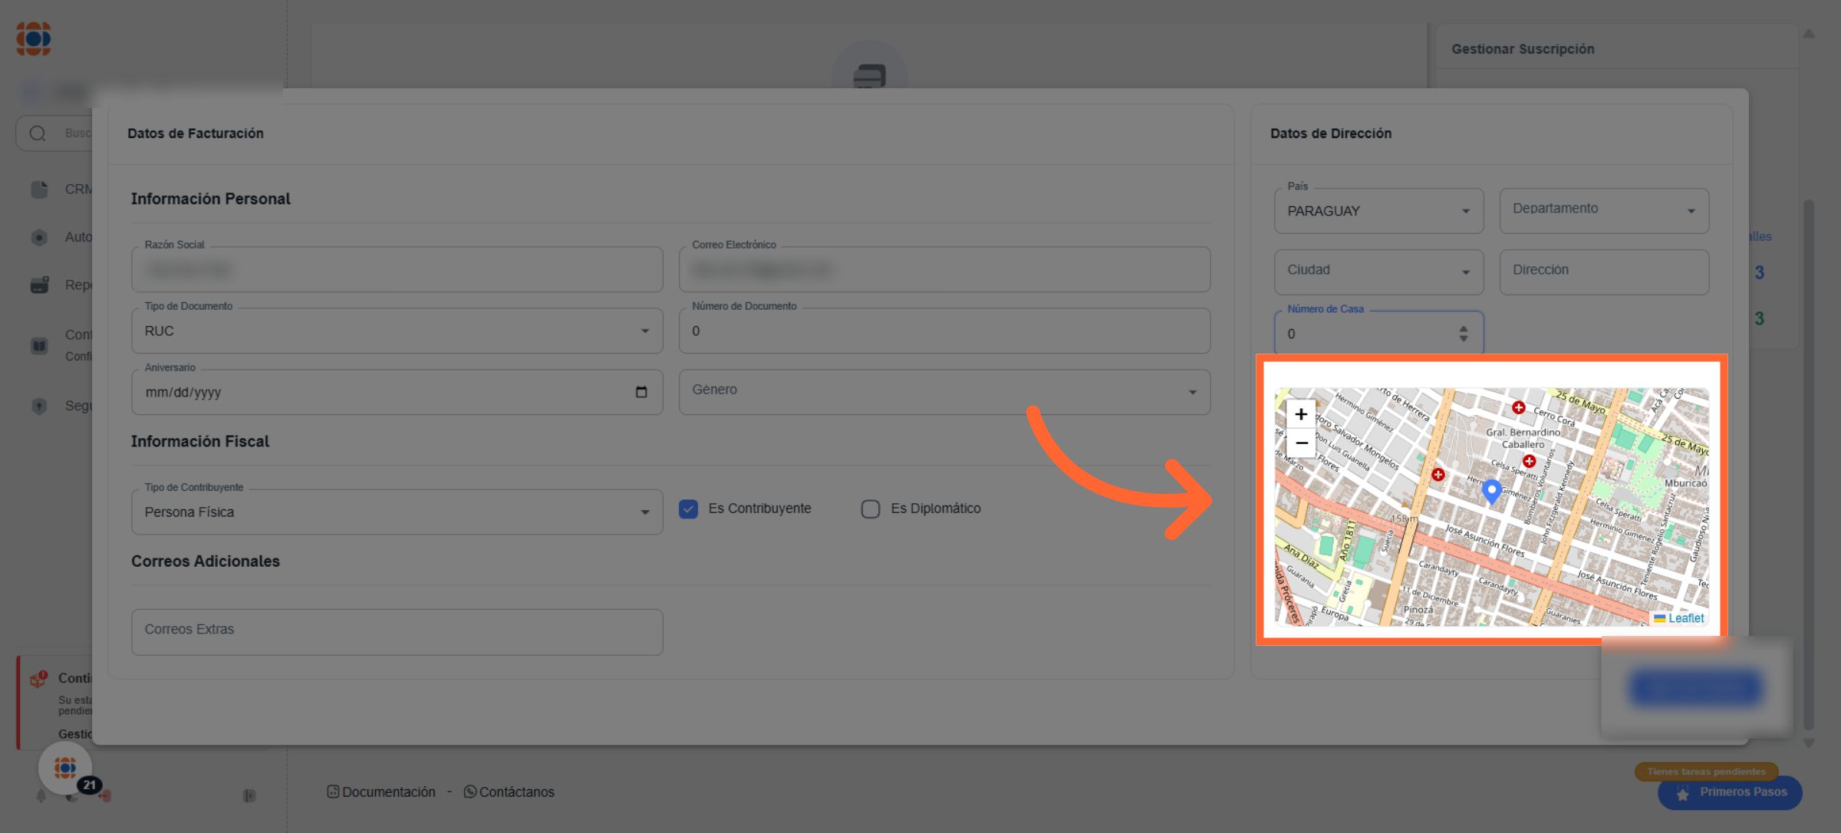Screen dimensions: 1841x833
Task: Open the calendar picker in Aniversario field
Action: point(641,392)
